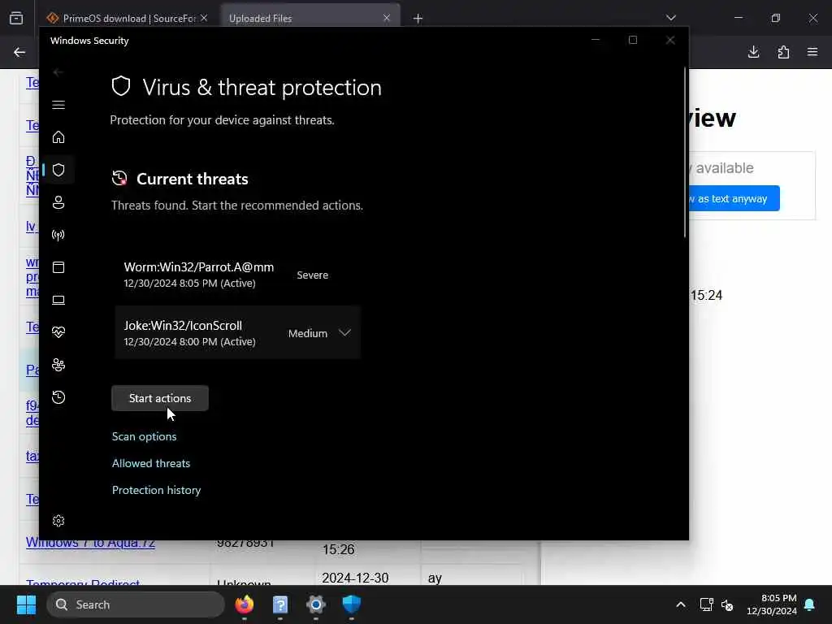This screenshot has width=832, height=624.
Task: Expand the hamburger navigation menu
Action: point(58,105)
